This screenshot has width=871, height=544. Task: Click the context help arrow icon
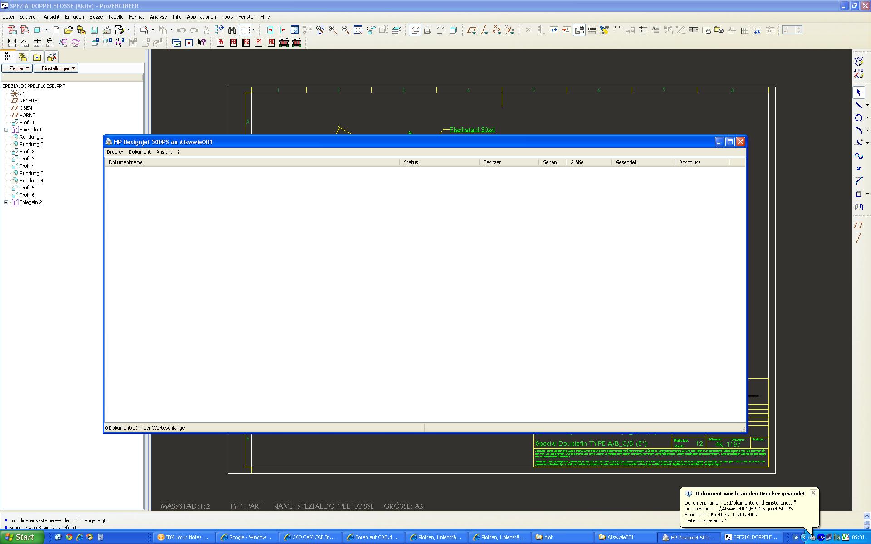(x=202, y=43)
